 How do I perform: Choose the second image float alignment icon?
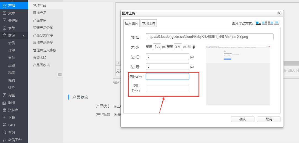click(x=264, y=23)
